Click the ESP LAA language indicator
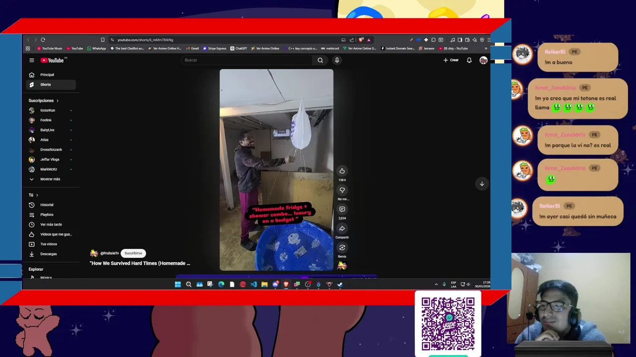Viewport: 636px width, 357px height. 453,284
